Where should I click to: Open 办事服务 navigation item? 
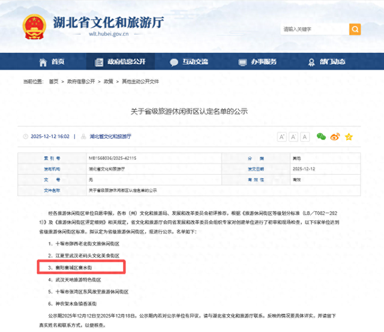(264, 62)
